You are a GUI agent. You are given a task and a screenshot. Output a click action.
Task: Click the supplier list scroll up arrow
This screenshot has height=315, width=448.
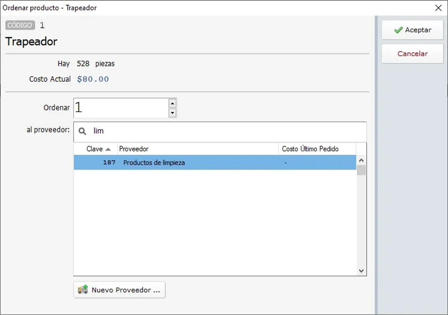pos(361,160)
